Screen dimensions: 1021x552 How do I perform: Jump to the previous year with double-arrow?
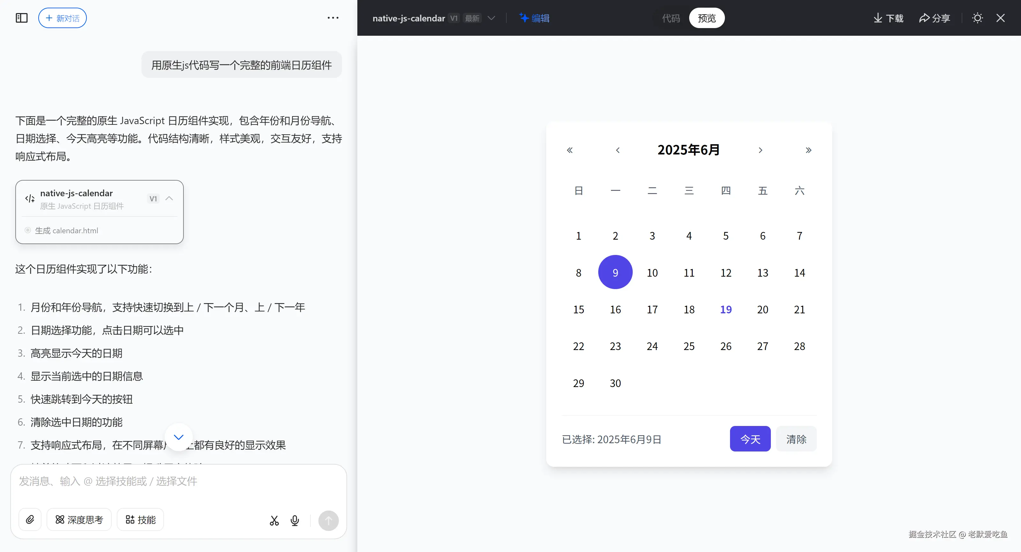click(x=570, y=150)
